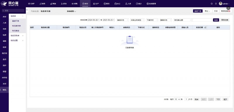Click the 同心雁 logo

tap(10, 4)
